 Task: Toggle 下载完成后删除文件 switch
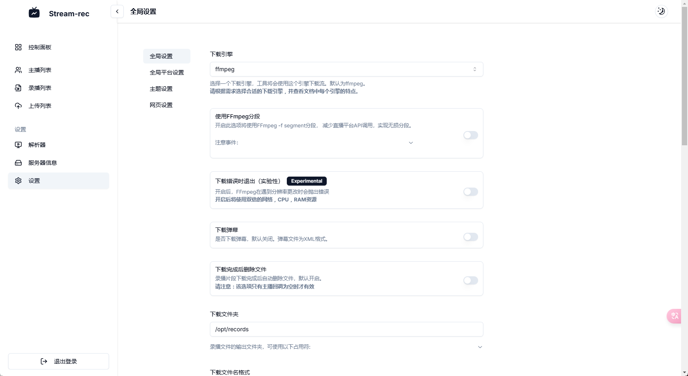click(471, 280)
